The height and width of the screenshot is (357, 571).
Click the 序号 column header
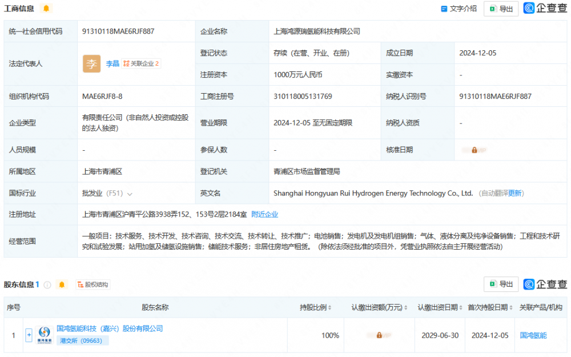pos(14,307)
